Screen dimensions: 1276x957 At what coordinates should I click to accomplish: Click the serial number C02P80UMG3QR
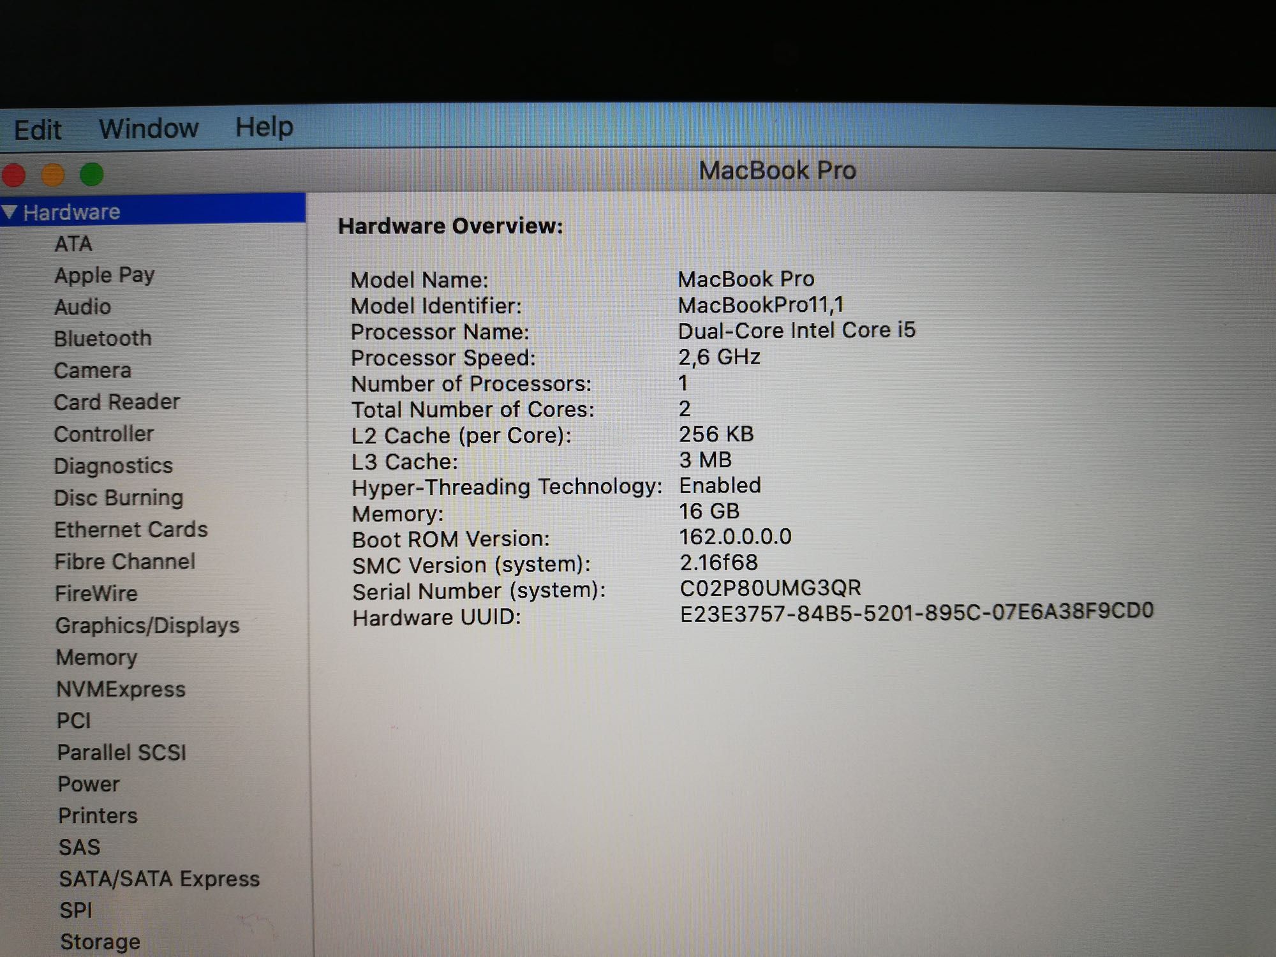pyautogui.click(x=771, y=588)
